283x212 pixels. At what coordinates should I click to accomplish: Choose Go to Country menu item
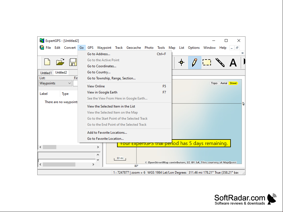tap(125, 72)
